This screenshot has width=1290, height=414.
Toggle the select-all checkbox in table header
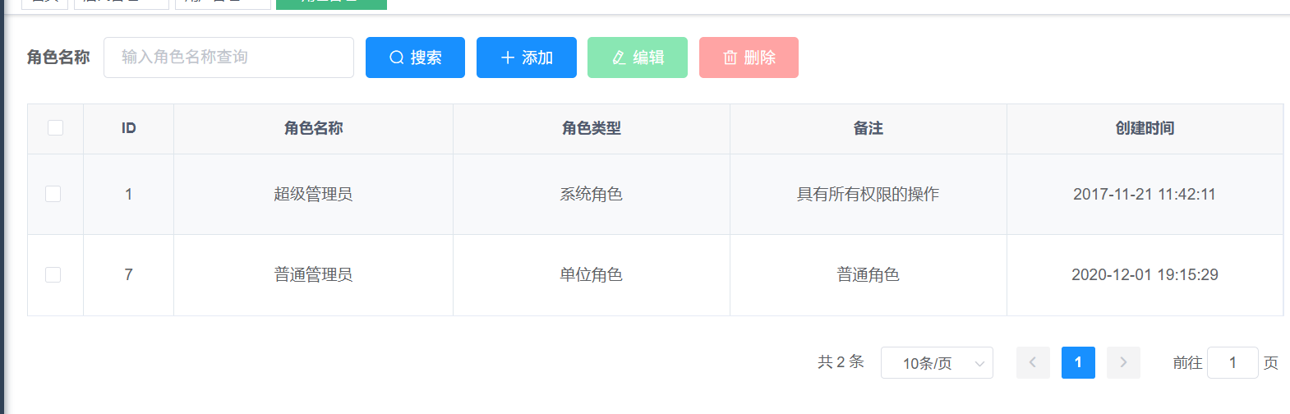(55, 128)
